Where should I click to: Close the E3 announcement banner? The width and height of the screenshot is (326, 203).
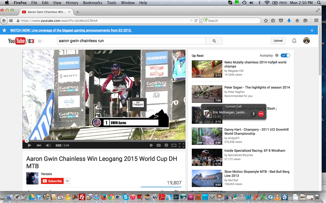312,30
